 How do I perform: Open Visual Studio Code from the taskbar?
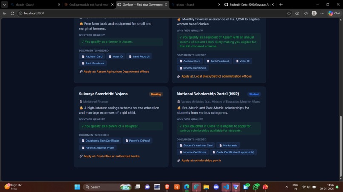226,187
